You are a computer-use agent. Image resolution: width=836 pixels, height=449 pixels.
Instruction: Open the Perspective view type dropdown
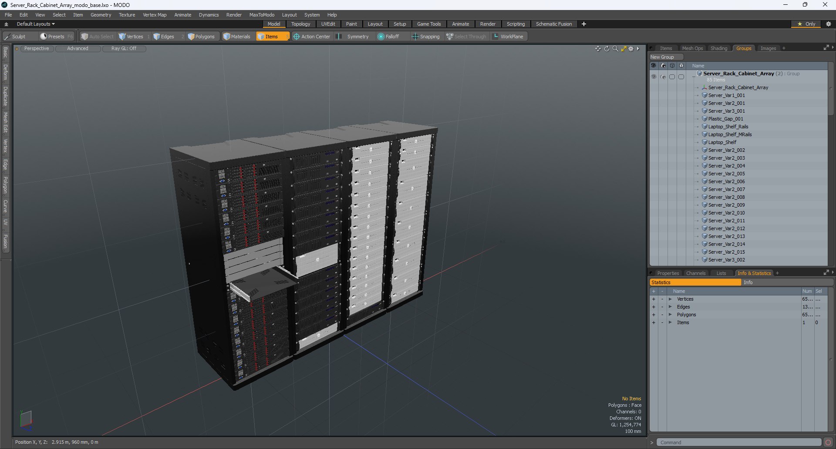pyautogui.click(x=37, y=49)
